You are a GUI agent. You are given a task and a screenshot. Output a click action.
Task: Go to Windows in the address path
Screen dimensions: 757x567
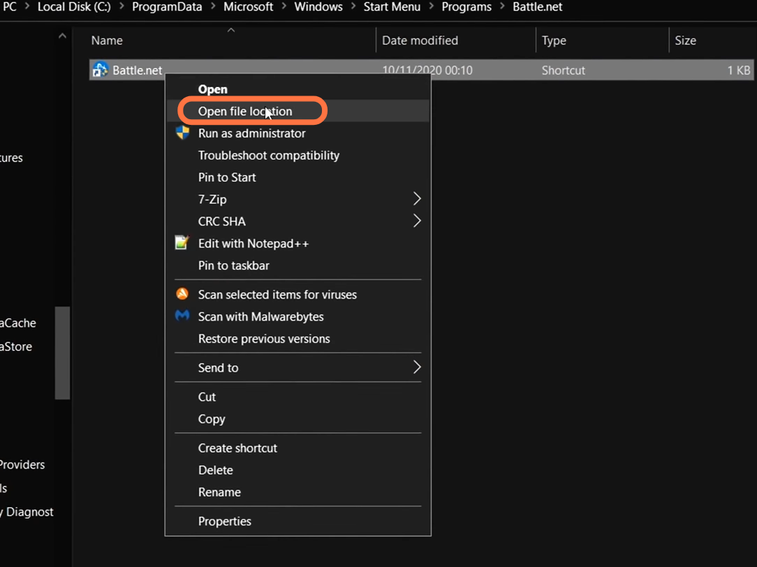pos(318,7)
